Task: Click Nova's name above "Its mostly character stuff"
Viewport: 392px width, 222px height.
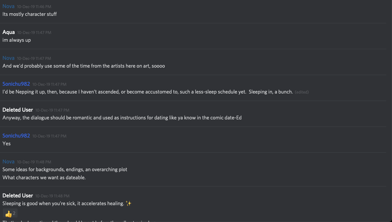Action: coord(8,6)
